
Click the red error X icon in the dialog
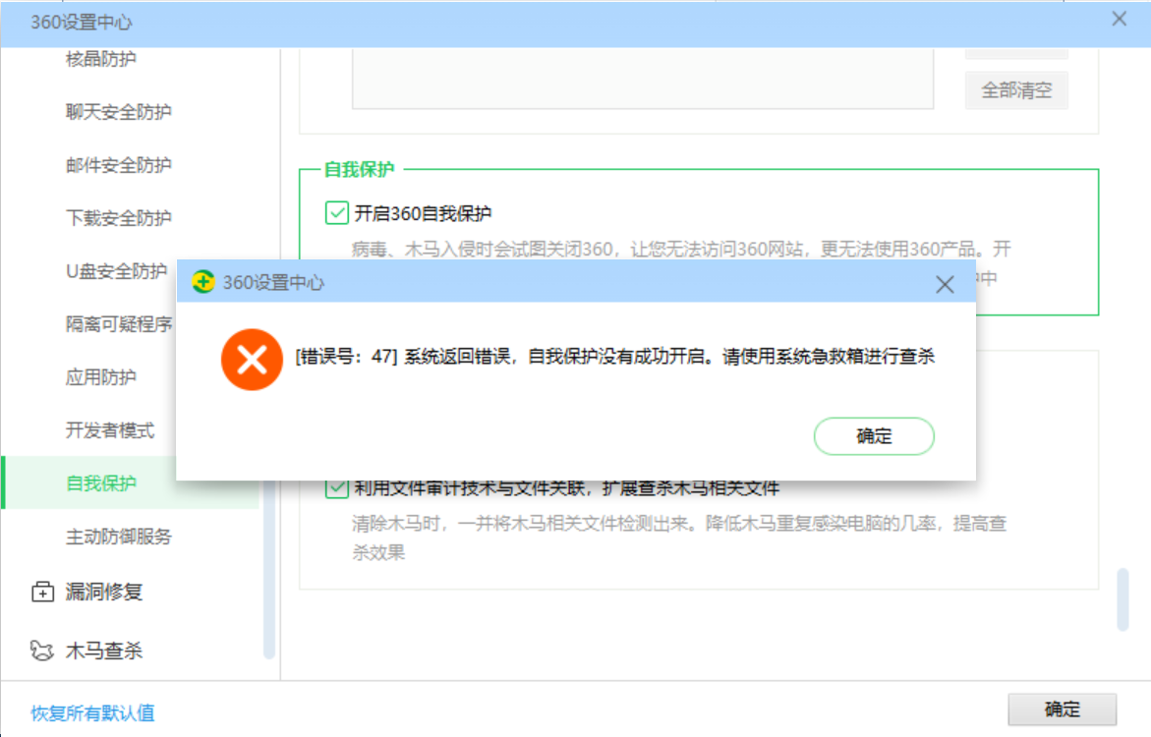252,360
